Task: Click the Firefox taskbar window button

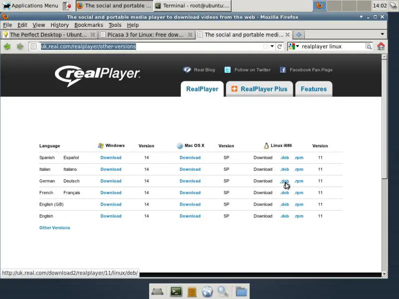Action: pos(115,5)
